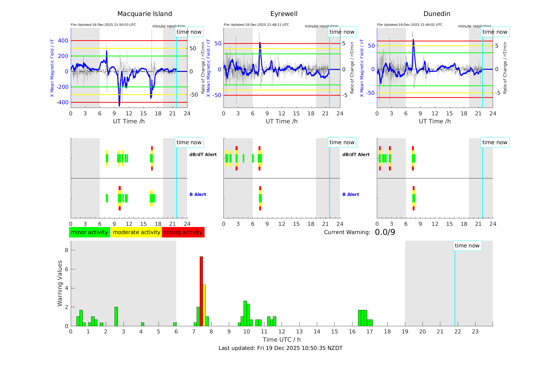Viewport: 545px width, 370px height.
Task: Click the Eyrewell File Updated timestamp
Action: click(256, 25)
